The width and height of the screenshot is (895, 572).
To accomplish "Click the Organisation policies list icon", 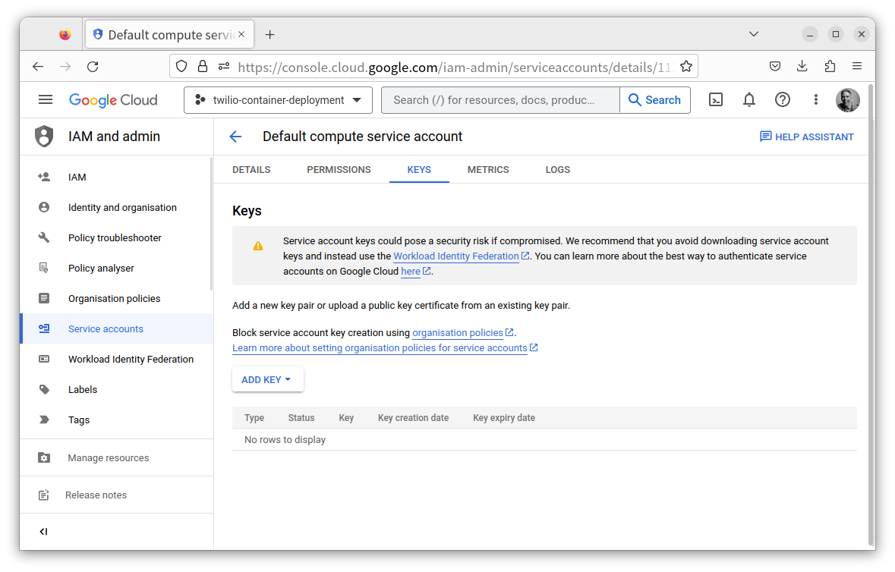I will (44, 298).
